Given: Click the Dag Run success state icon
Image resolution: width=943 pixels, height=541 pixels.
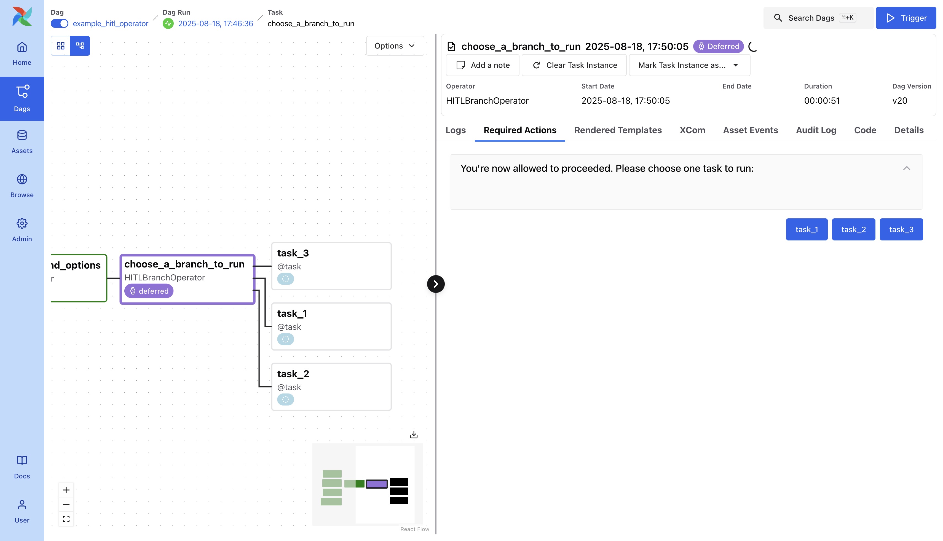Looking at the screenshot, I should tap(168, 23).
